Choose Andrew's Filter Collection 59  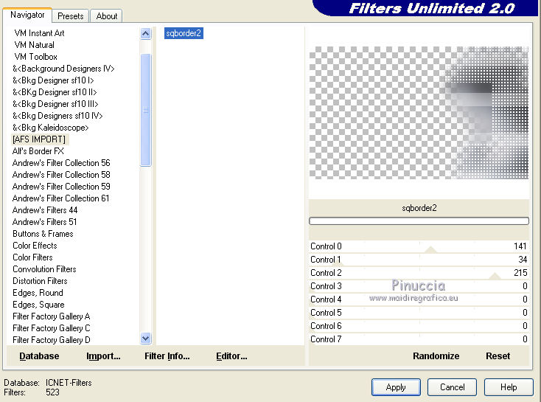(61, 187)
